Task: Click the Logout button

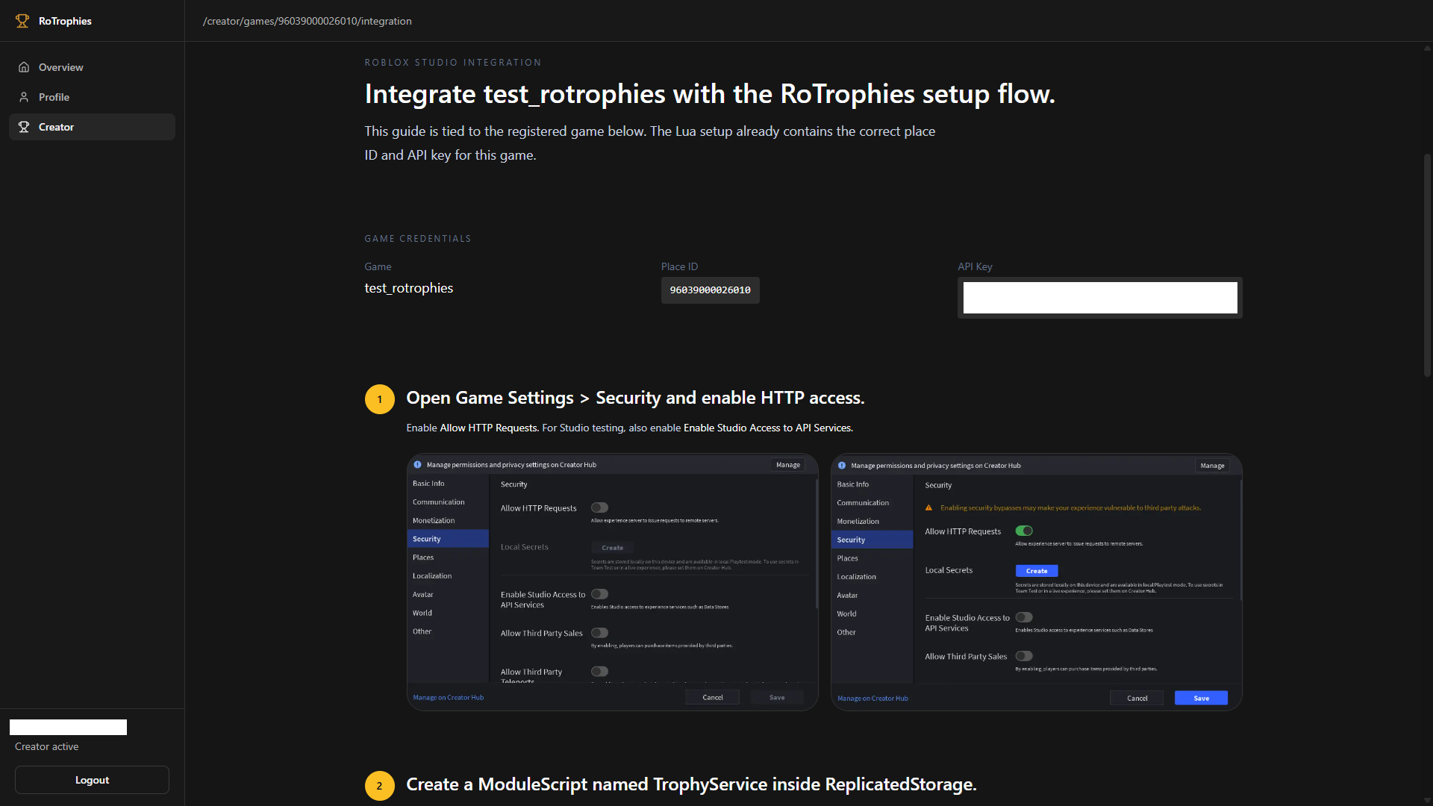Action: (x=92, y=780)
